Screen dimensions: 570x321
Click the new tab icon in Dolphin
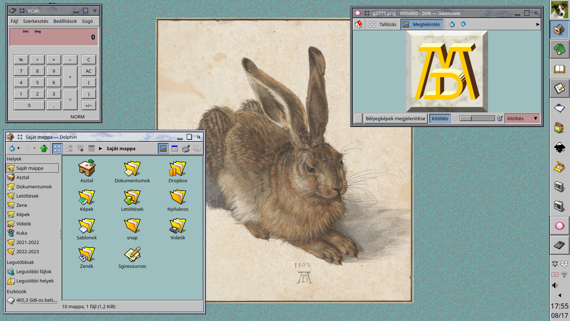click(x=175, y=148)
